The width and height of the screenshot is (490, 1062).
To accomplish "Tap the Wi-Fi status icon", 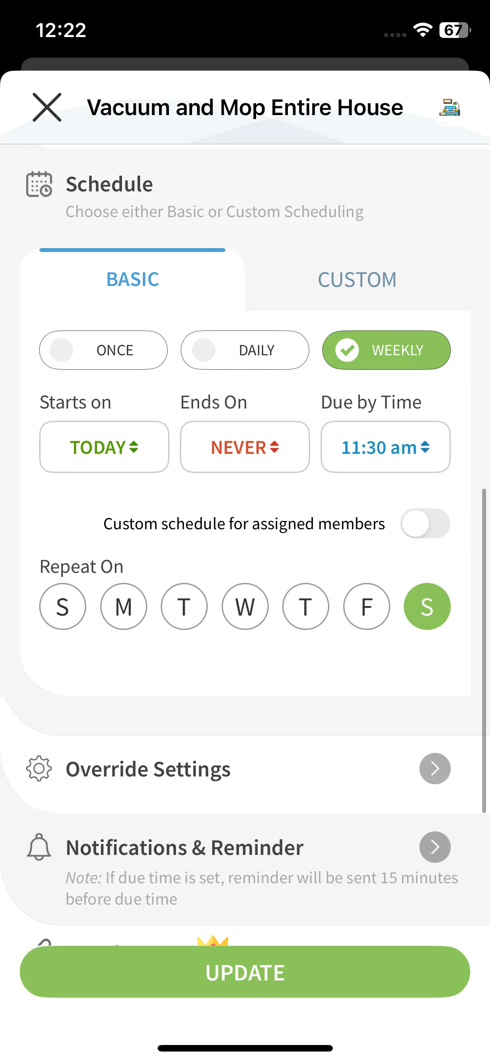I will pos(422,30).
